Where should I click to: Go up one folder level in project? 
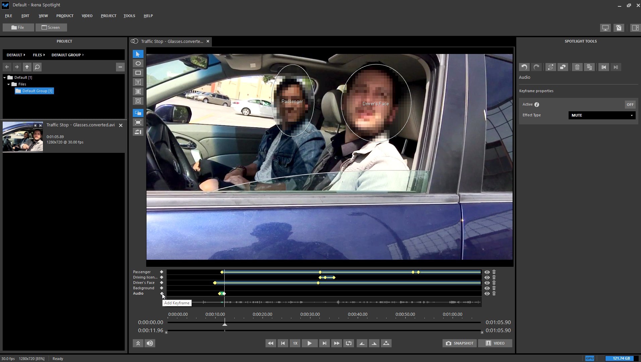click(x=27, y=67)
